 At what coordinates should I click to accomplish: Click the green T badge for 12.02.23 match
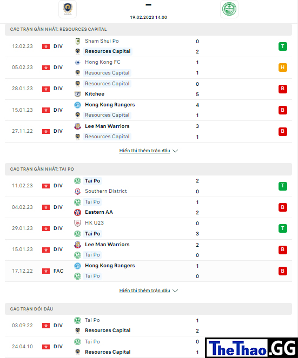coord(283,46)
